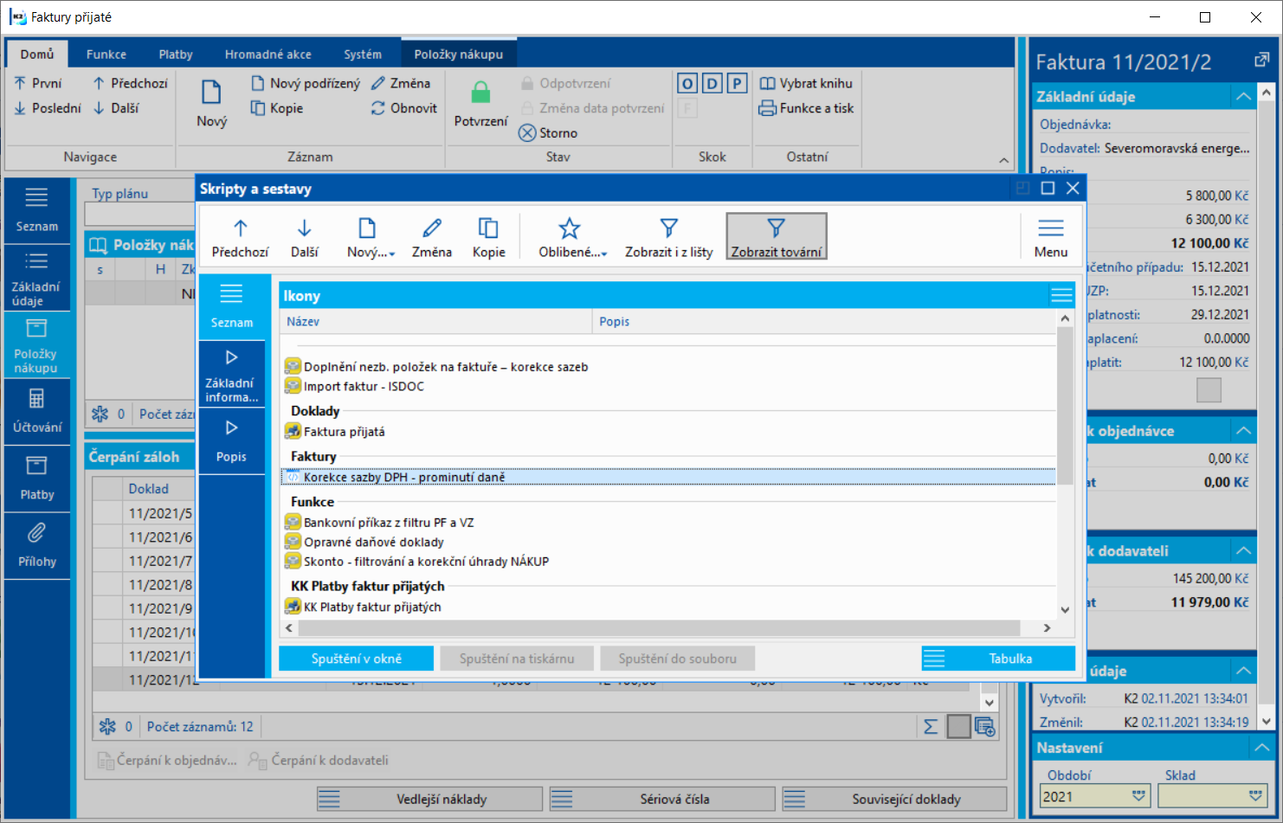The width and height of the screenshot is (1283, 823).
Task: Collapse the dodavateli section in right panel
Action: tap(1244, 550)
